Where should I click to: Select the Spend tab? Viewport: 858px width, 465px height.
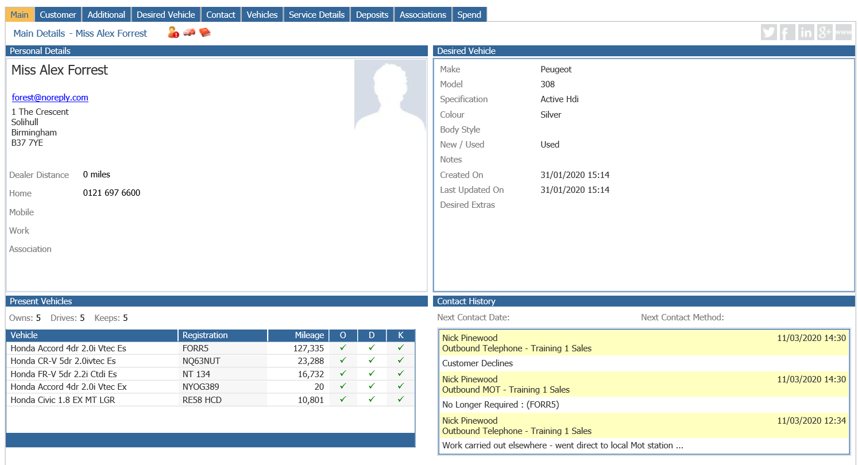tap(469, 14)
